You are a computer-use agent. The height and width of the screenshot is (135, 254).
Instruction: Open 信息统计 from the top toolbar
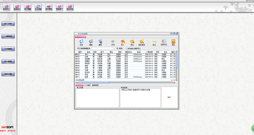point(17,7)
